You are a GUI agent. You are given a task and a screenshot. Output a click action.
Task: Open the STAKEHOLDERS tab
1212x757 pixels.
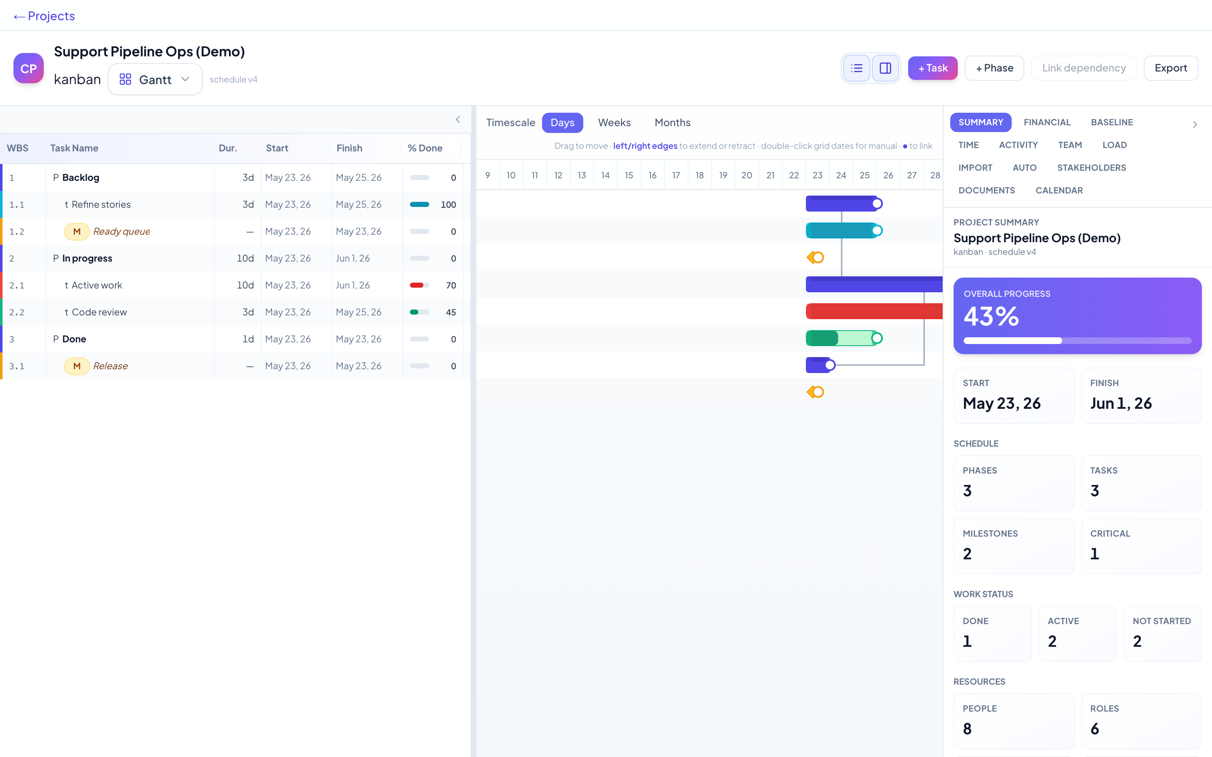pyautogui.click(x=1091, y=168)
